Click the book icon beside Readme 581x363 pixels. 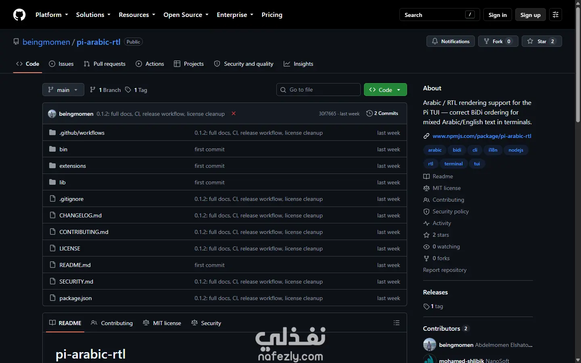point(426,177)
